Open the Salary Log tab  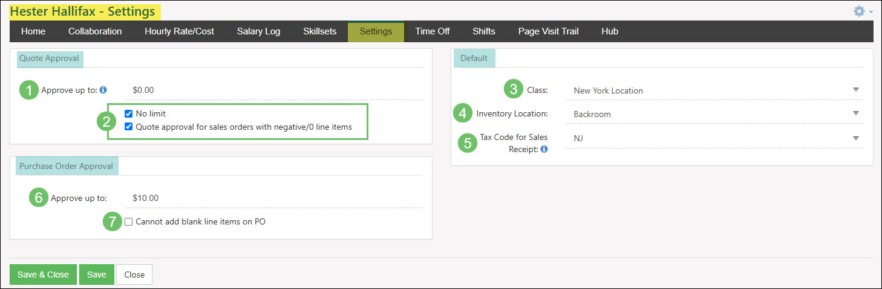[x=258, y=31]
